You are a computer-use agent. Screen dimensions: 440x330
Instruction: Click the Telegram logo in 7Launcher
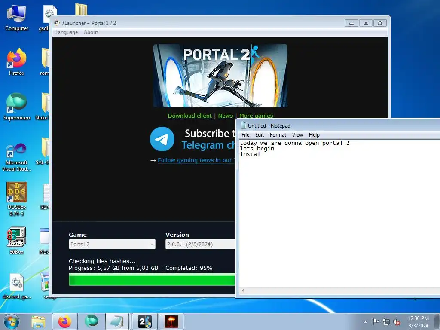(162, 139)
